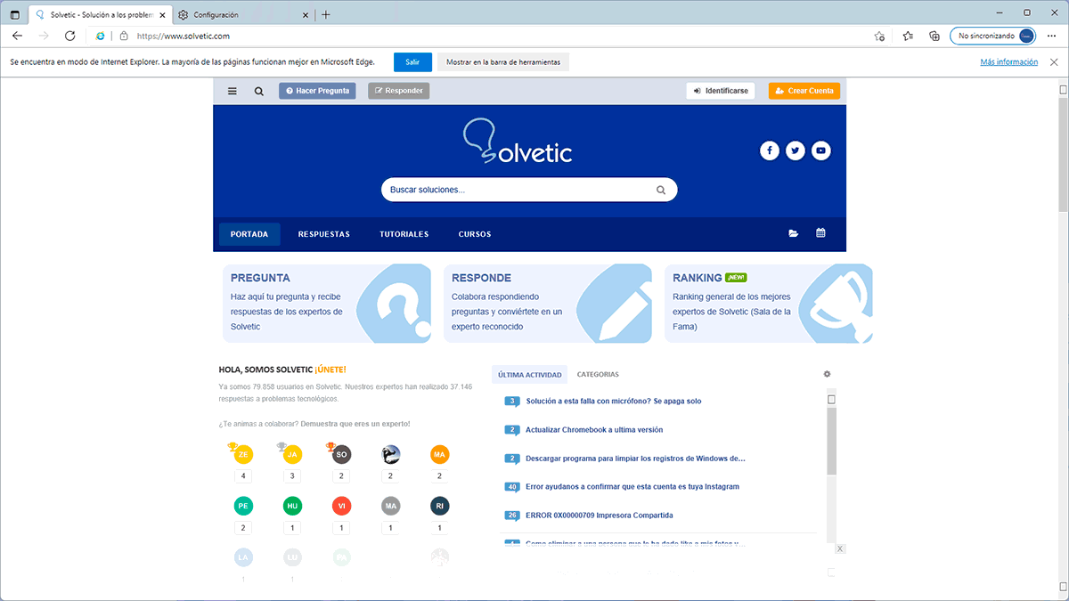
Task: Click the search magnifier in Solvetic toolbar
Action: [259, 91]
